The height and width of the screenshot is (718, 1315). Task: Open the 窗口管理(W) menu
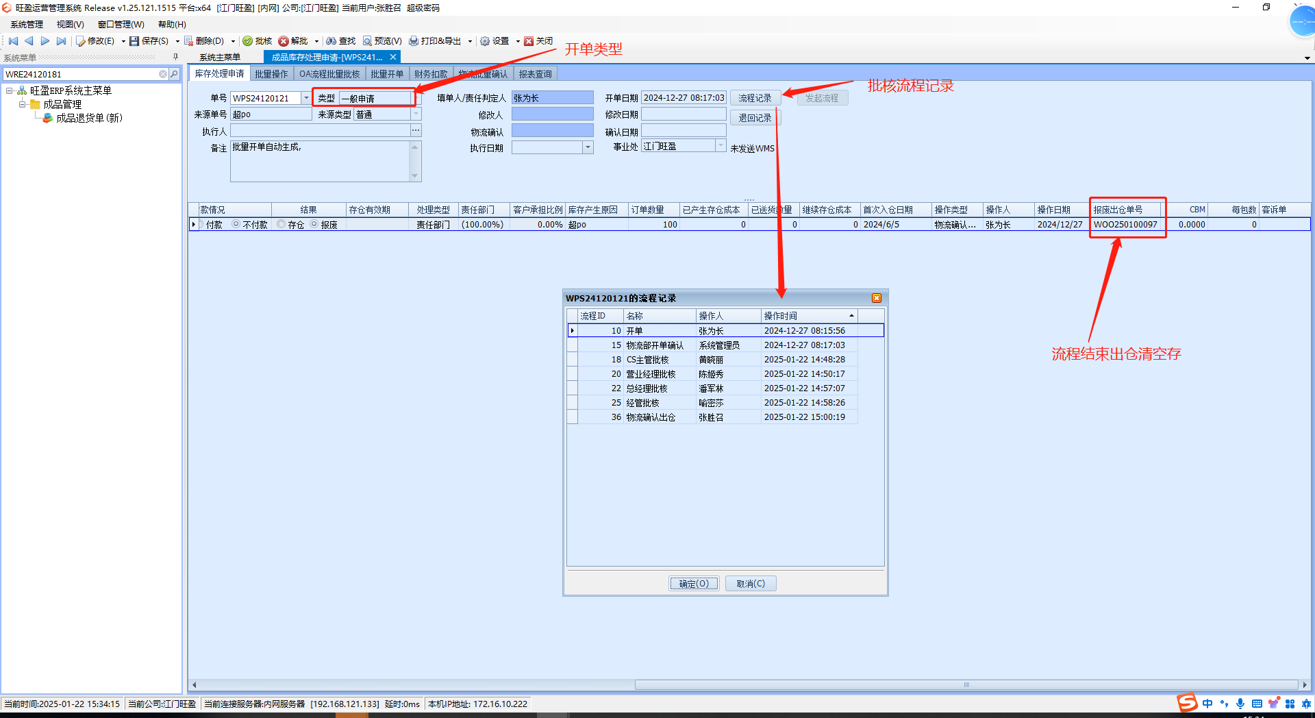[121, 25]
